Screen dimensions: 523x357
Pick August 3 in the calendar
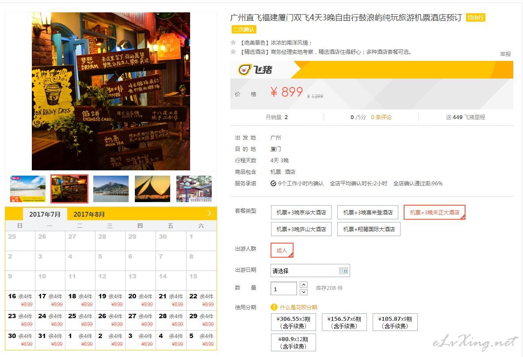pyautogui.click(x=141, y=340)
